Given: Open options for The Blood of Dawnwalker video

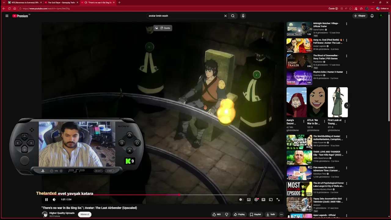Looking at the screenshot, I should tap(346, 56).
